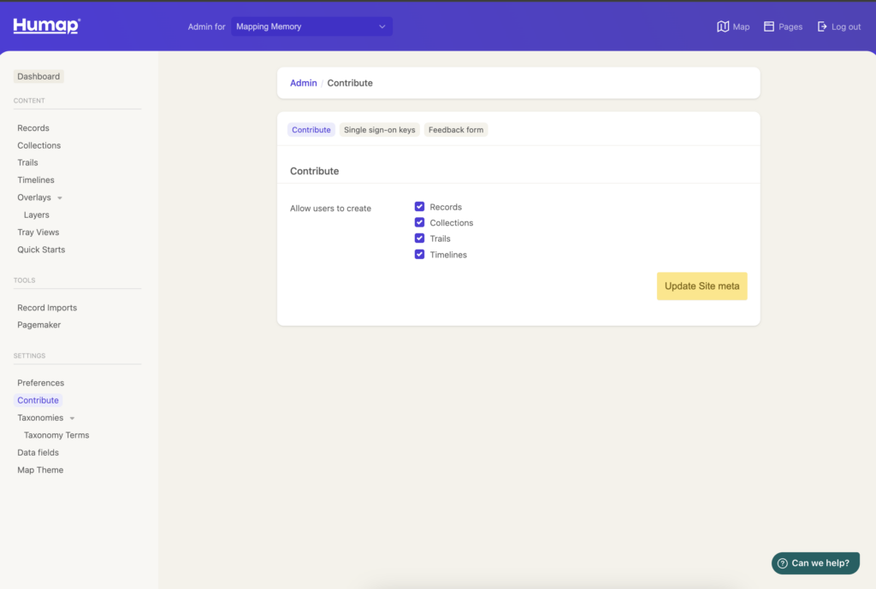Open Data fields settings page
Screen dimensions: 876x589
click(38, 452)
